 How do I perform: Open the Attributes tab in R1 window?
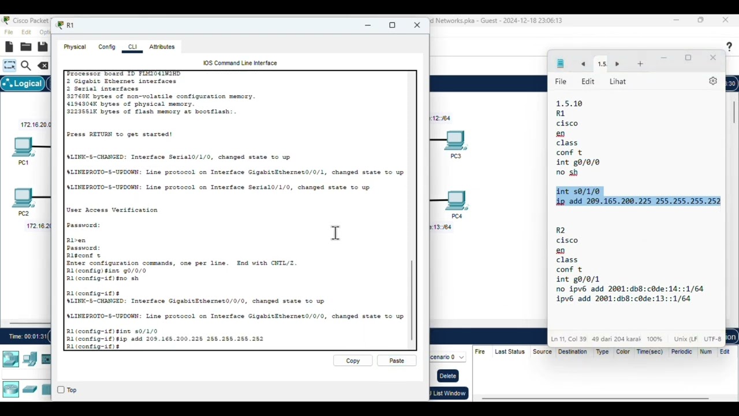pos(162,47)
